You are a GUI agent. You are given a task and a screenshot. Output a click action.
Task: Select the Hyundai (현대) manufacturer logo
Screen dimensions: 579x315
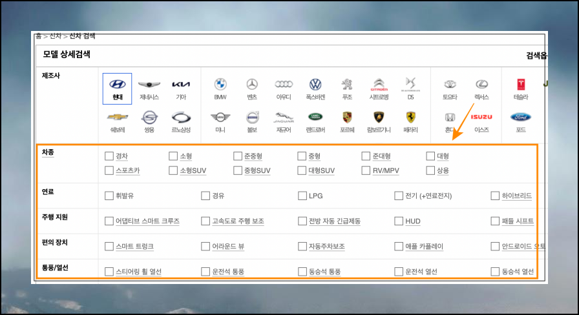pos(117,85)
